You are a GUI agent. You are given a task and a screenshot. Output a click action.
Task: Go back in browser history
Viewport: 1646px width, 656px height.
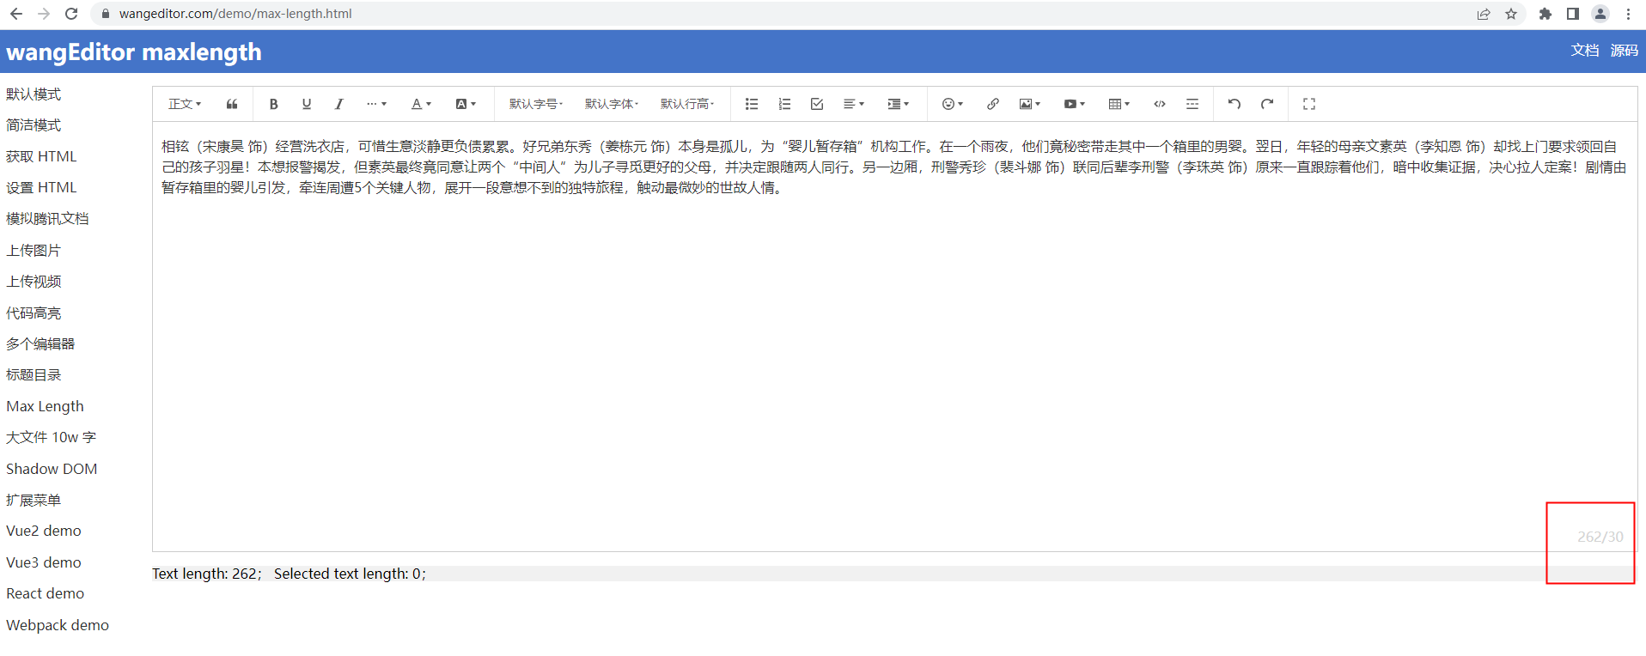[x=16, y=14]
